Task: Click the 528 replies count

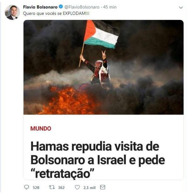Action: tap(36, 188)
